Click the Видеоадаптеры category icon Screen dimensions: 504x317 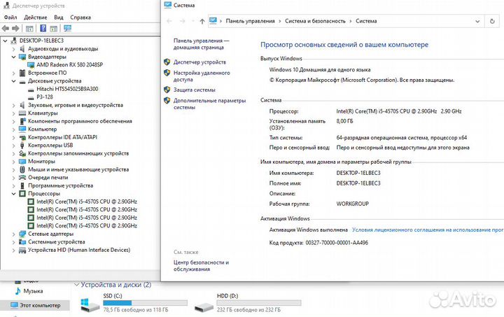[x=22, y=57]
